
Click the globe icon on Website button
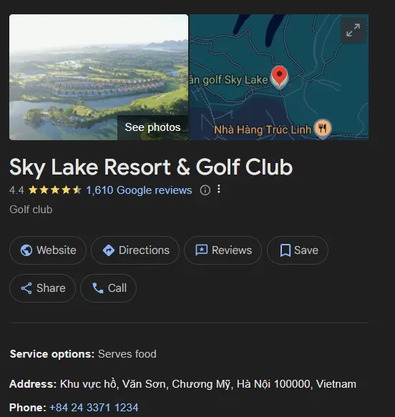coord(26,250)
